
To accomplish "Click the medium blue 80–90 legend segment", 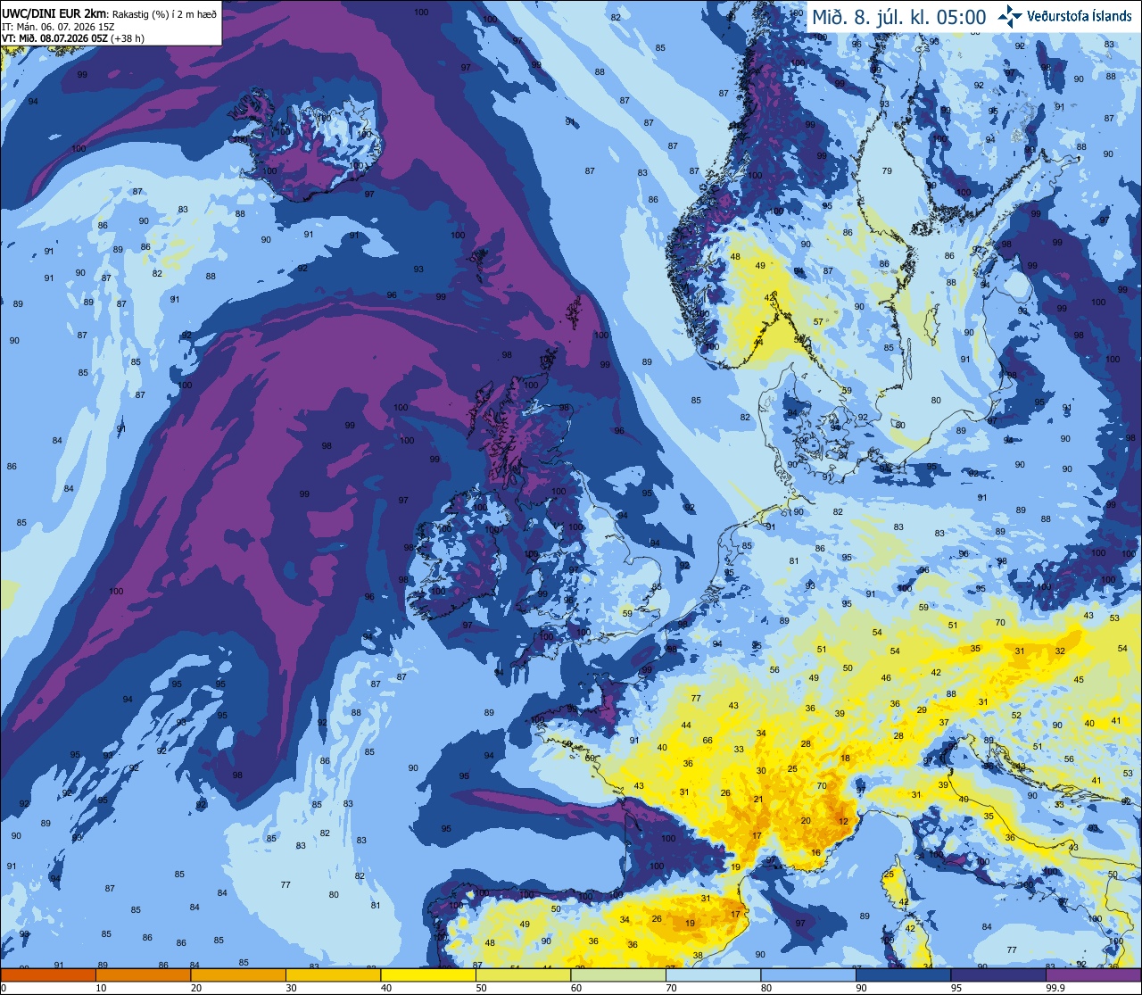I will [x=808, y=975].
